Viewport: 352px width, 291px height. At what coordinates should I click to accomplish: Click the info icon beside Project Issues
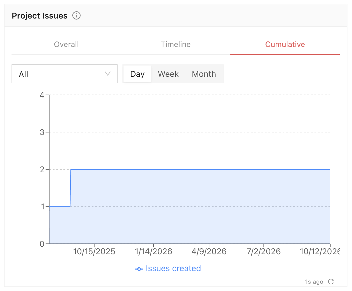tap(76, 16)
